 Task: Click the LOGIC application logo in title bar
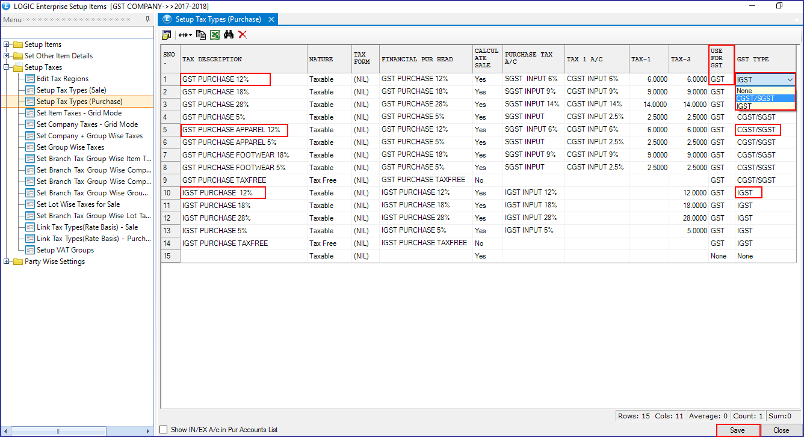click(x=7, y=6)
